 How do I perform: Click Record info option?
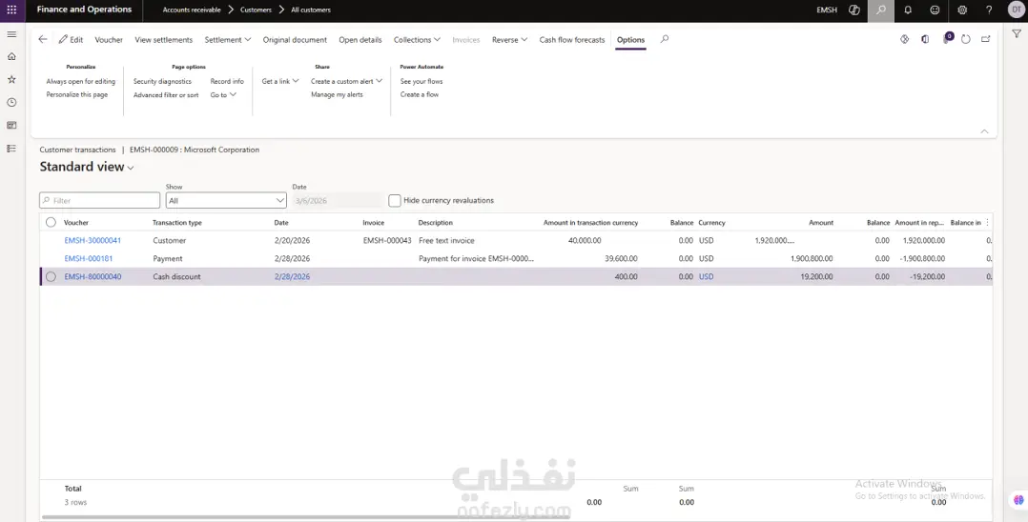pyautogui.click(x=227, y=81)
